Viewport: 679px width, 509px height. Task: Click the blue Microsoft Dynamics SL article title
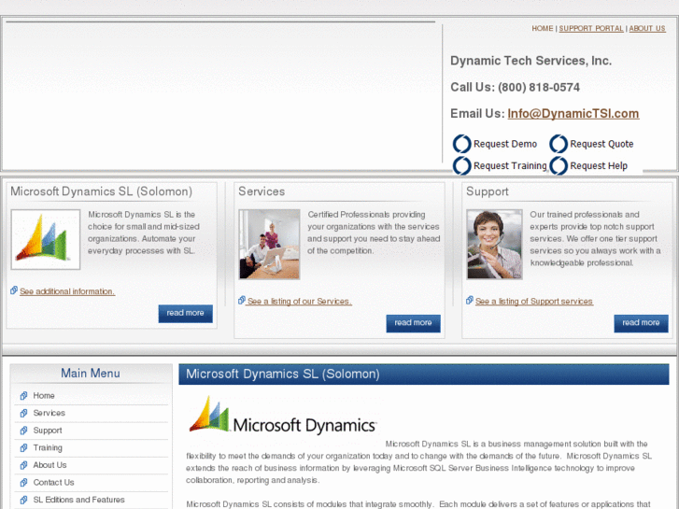click(x=283, y=375)
